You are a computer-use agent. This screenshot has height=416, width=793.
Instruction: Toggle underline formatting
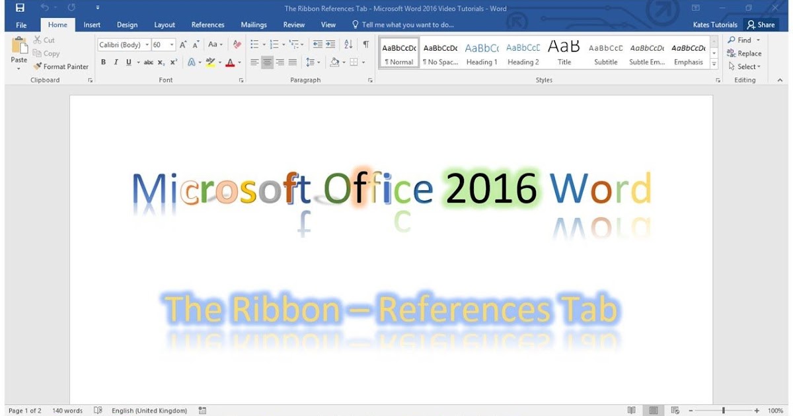click(x=128, y=62)
